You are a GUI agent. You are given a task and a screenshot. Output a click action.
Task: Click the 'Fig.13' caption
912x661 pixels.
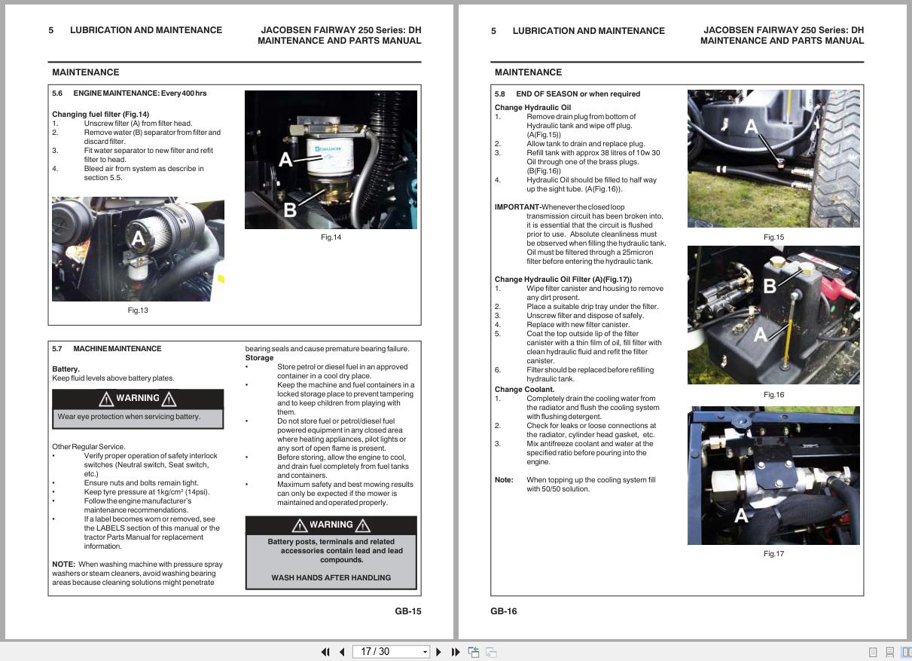click(138, 311)
